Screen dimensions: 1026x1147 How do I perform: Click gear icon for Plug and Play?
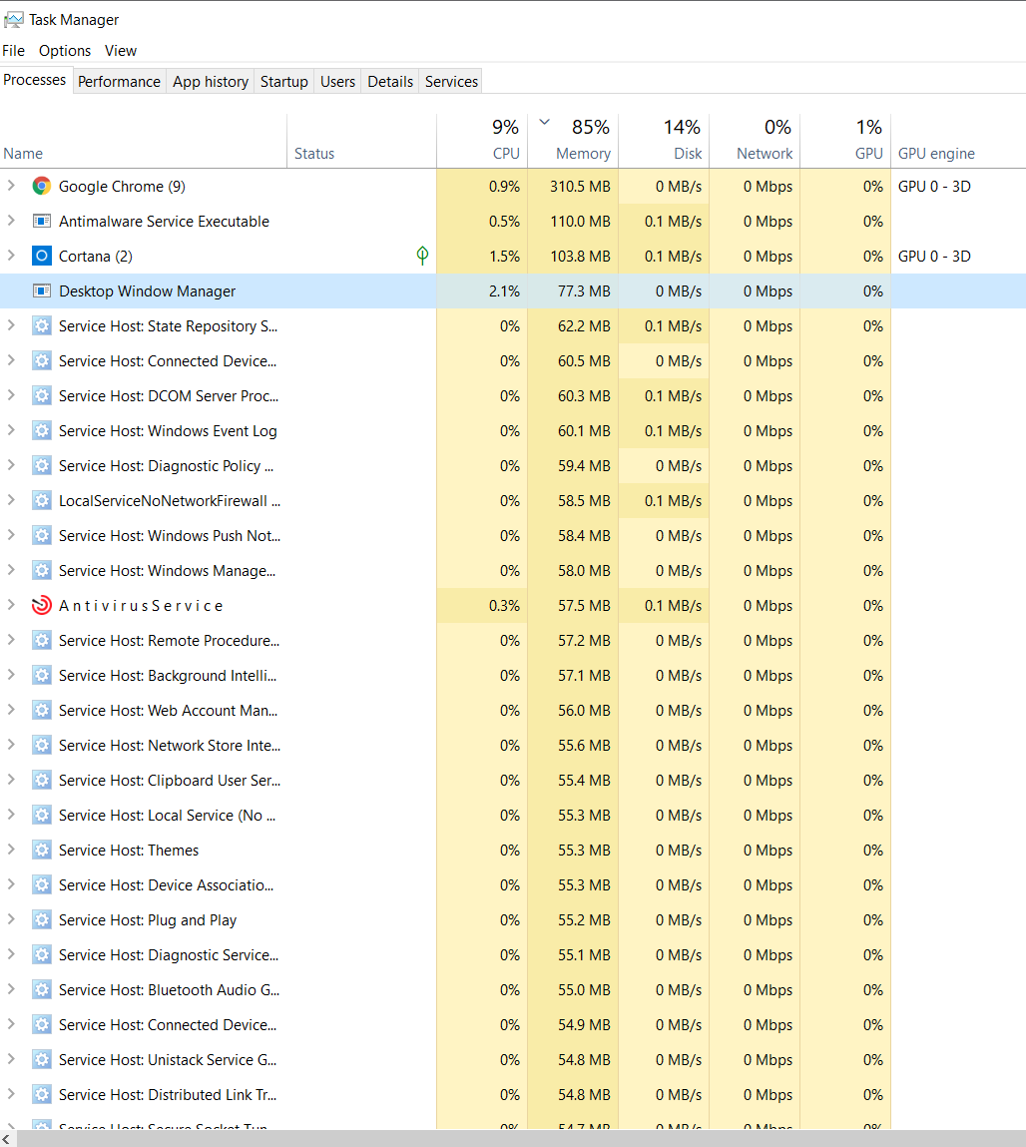click(42, 920)
